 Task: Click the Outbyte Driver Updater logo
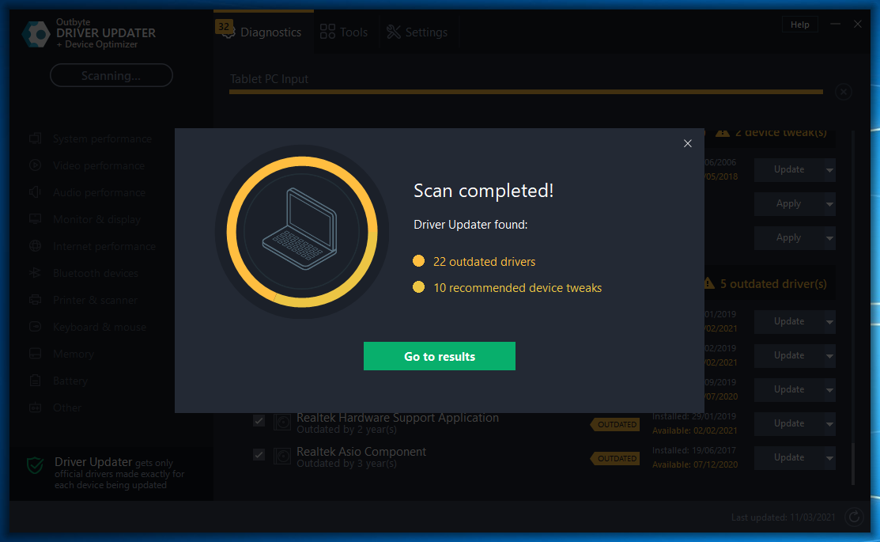[36, 34]
